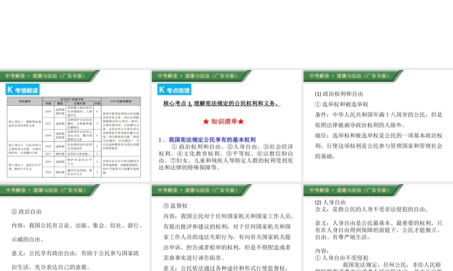Click the line 意义：人身自由是公民最基本、最重要的权利
Viewport: 453px width, 271px height.
(x=378, y=223)
